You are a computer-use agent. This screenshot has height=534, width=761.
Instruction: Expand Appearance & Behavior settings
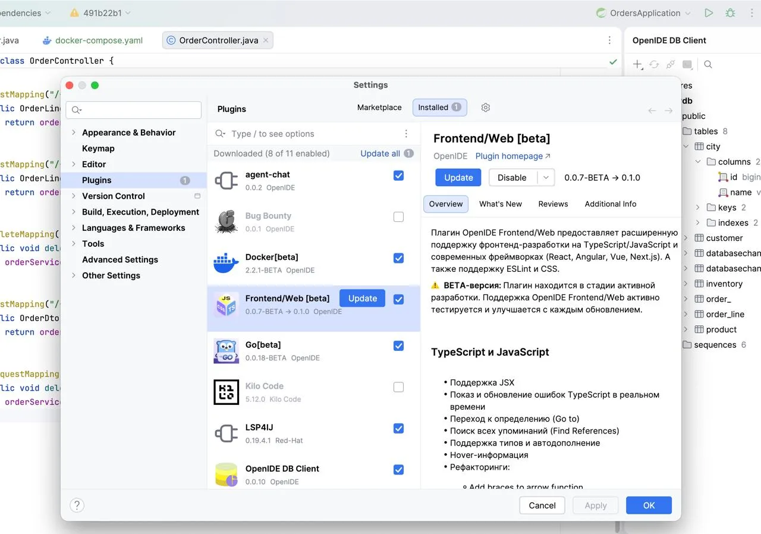[x=74, y=133]
